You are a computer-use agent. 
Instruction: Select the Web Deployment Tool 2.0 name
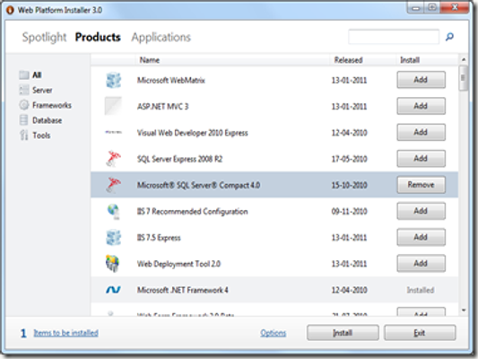pyautogui.click(x=178, y=264)
